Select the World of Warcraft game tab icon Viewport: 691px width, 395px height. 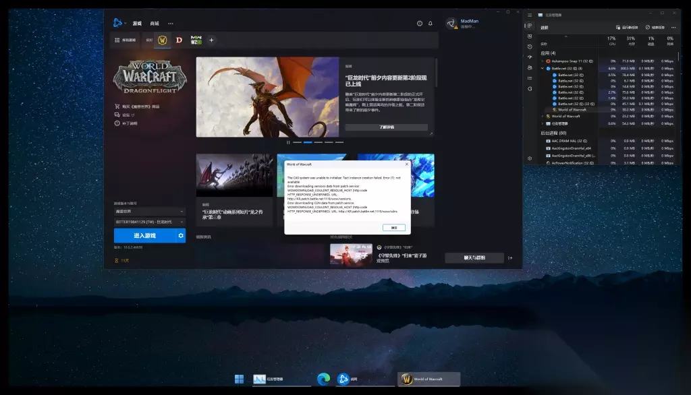coord(163,40)
